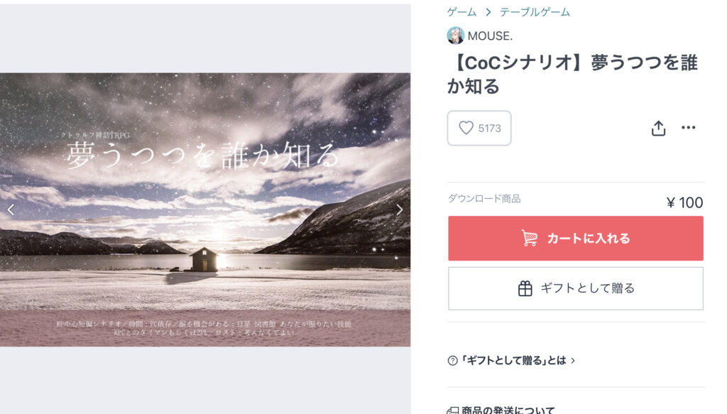
Task: Click the chevron after 「ギフトとして贈る」とは
Action: point(573,361)
